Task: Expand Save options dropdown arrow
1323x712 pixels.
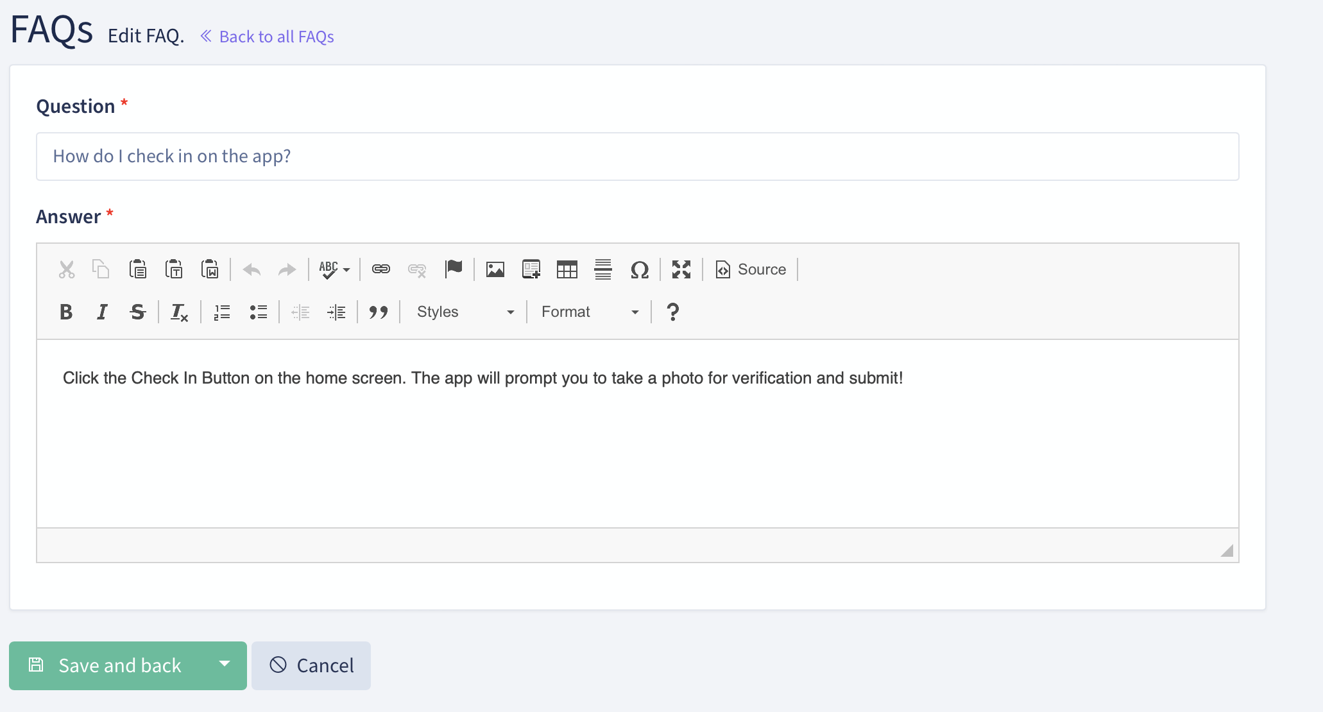Action: [x=225, y=665]
